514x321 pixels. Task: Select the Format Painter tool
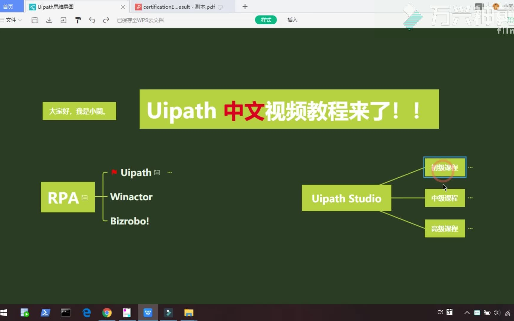click(78, 20)
